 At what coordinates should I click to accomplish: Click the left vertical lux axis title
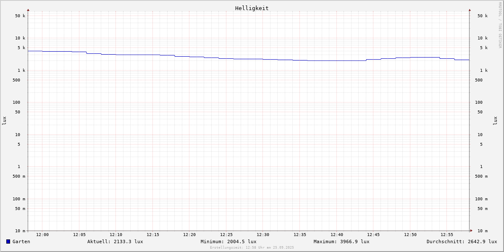coord(4,121)
